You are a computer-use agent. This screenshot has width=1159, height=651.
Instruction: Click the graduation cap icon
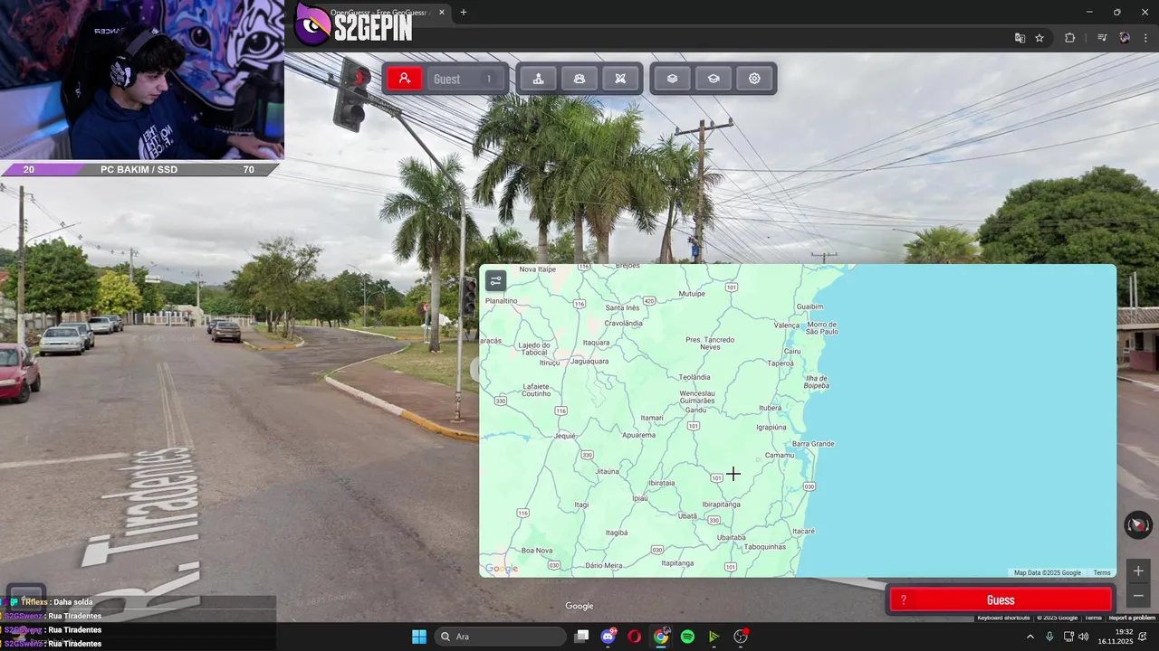[x=714, y=79]
